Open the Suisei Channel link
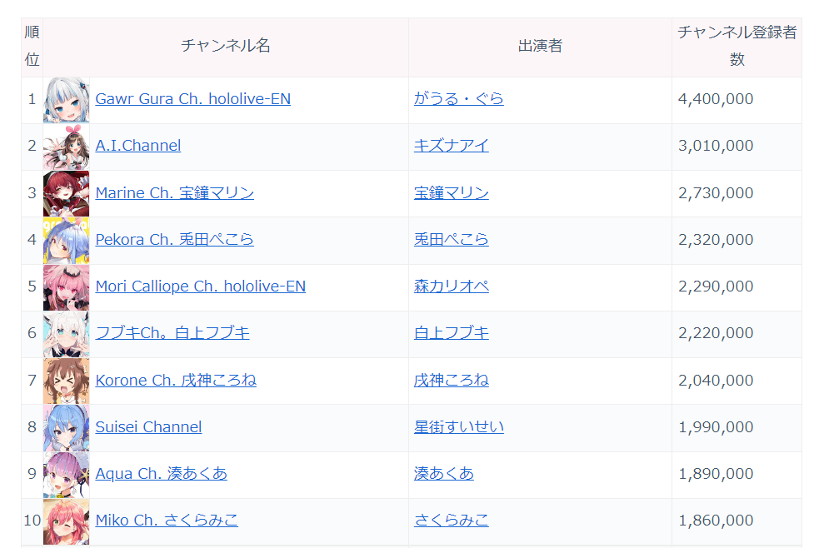824x548 pixels. pos(148,426)
